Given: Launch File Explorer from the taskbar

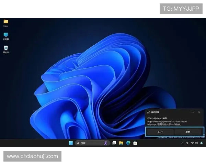Looking at the screenshot, I should [x=121, y=143].
